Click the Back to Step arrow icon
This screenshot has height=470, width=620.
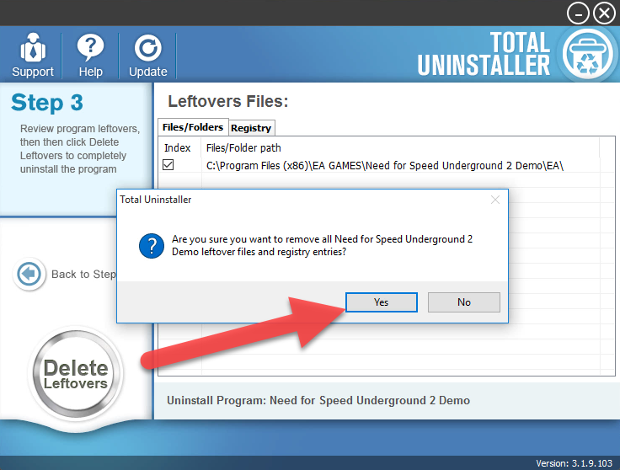coord(29,274)
